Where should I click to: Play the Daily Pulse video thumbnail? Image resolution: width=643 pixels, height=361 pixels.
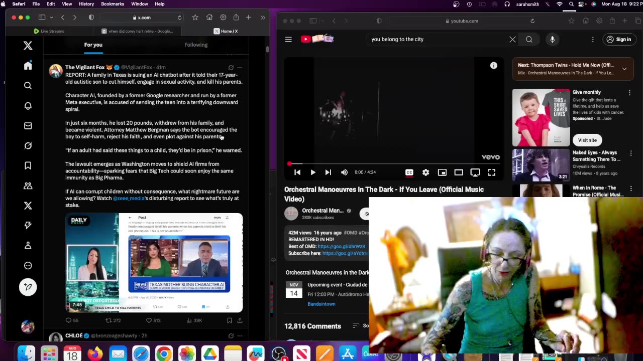point(154,262)
